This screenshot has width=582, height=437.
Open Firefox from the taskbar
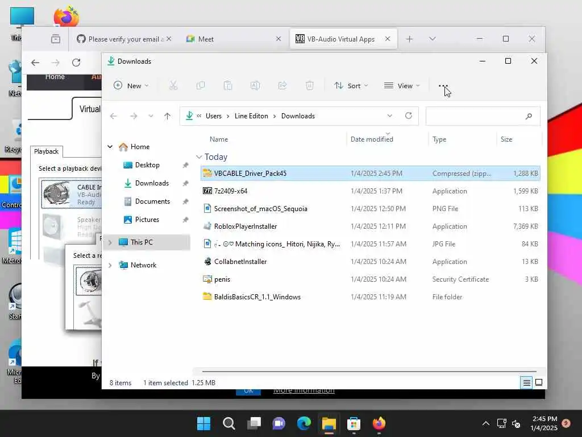point(379,423)
